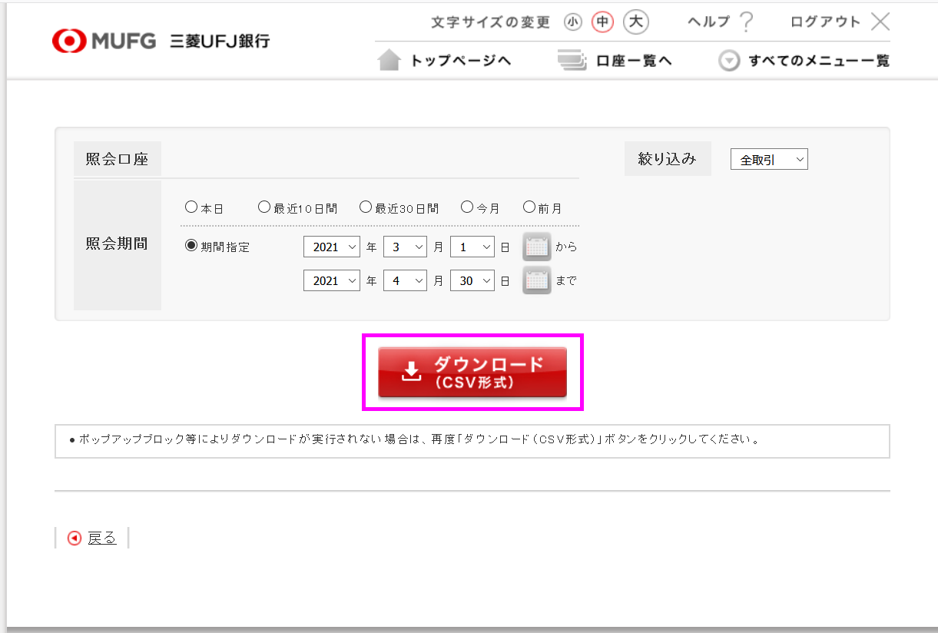Open the 全取引 filter dropdown
Viewport: 938px width, 633px height.
[x=769, y=159]
